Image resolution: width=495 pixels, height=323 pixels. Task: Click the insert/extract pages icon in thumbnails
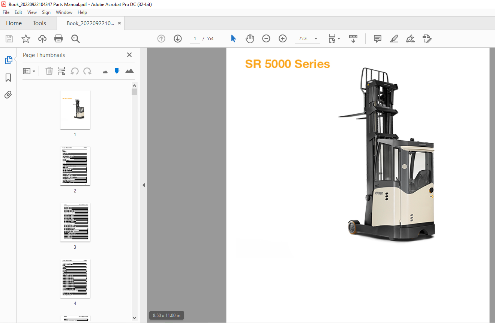point(62,71)
